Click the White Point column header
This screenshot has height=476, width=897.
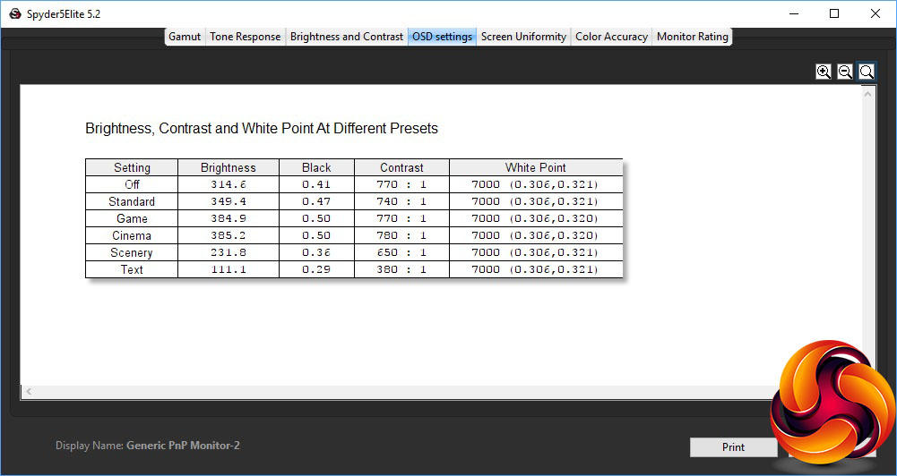pos(536,167)
